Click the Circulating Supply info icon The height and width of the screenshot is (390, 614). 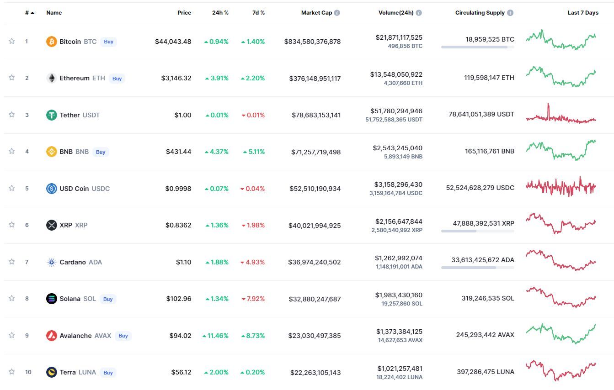click(510, 13)
